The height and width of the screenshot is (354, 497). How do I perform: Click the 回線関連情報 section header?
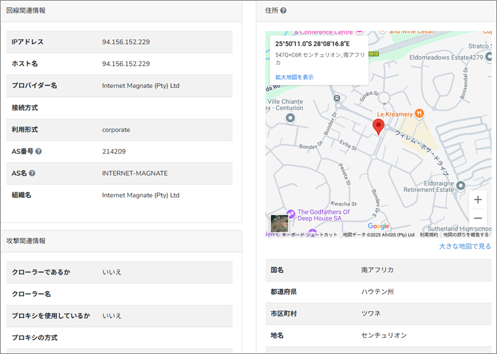point(26,11)
